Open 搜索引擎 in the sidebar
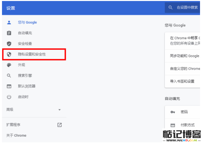The height and width of the screenshot is (148, 206). point(25,75)
